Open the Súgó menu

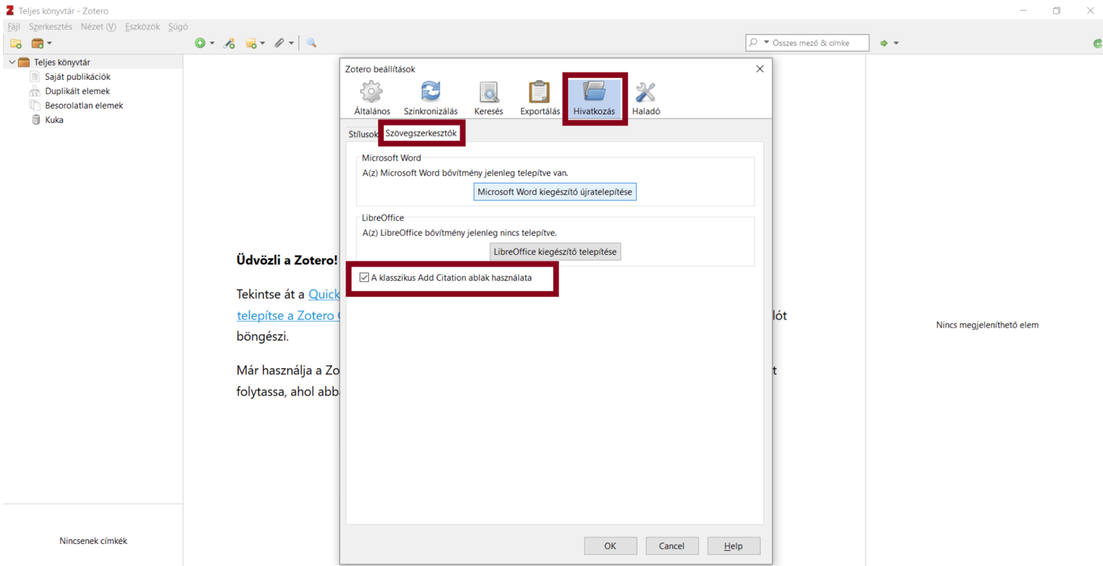(178, 27)
